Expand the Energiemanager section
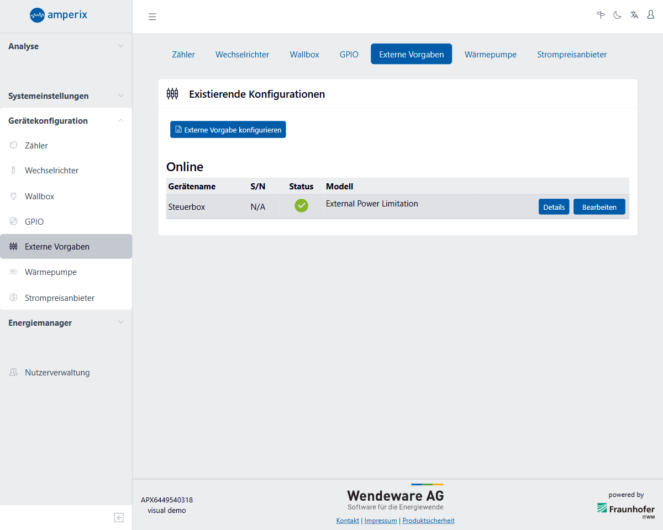The width and height of the screenshot is (663, 530). [66, 323]
